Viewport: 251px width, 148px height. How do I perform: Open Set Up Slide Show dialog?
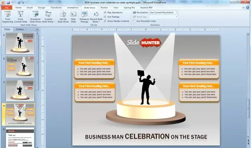[x=63, y=17]
